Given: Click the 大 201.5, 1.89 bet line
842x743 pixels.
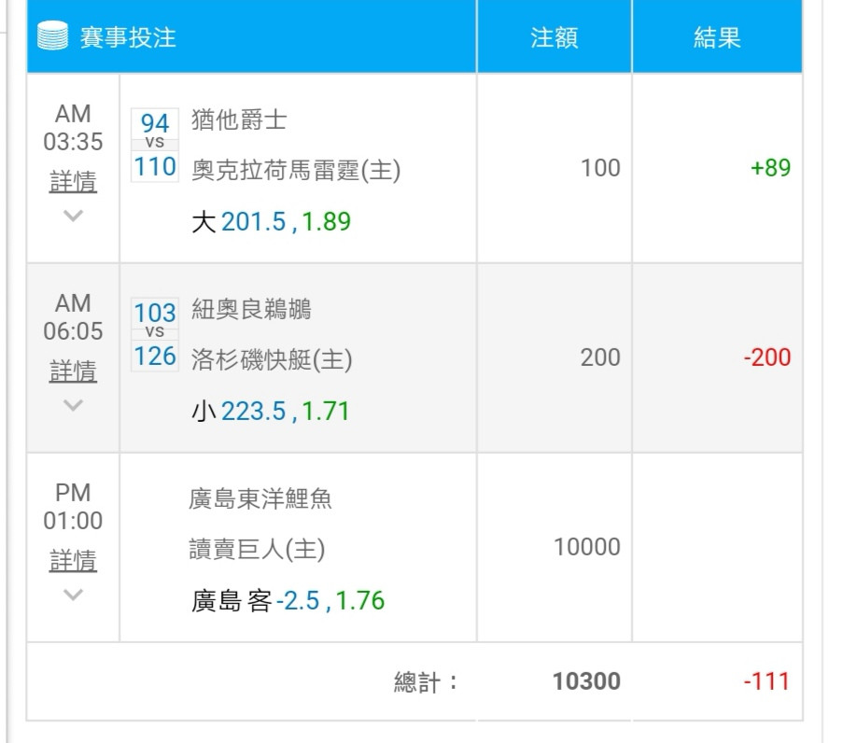Looking at the screenshot, I should pos(272,221).
